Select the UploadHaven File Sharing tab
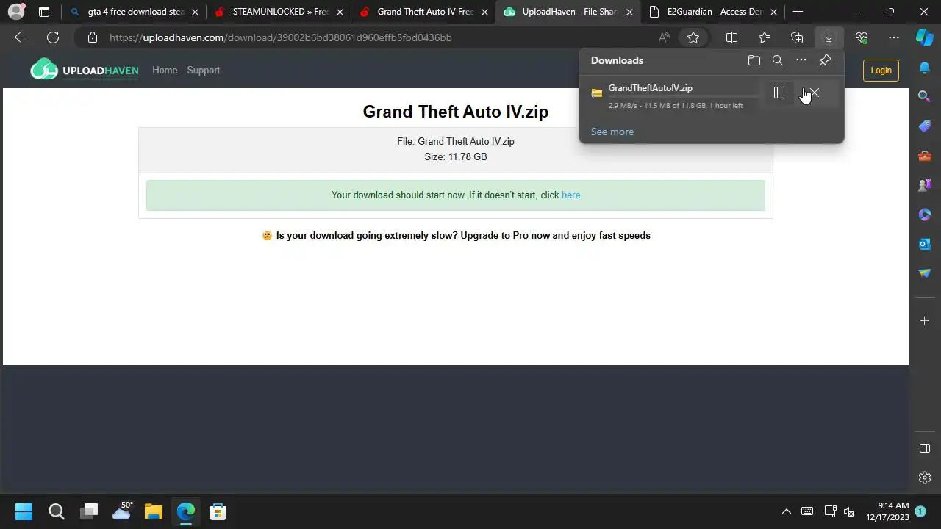 [568, 12]
